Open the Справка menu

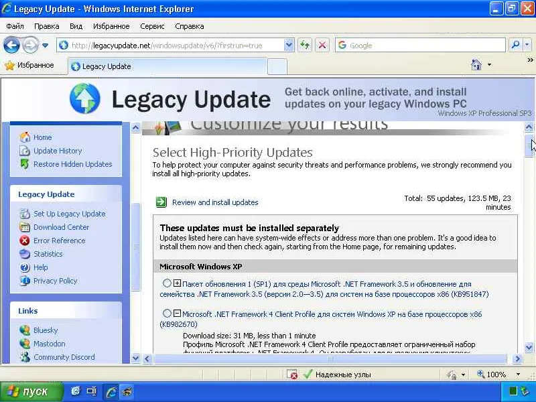pos(190,26)
